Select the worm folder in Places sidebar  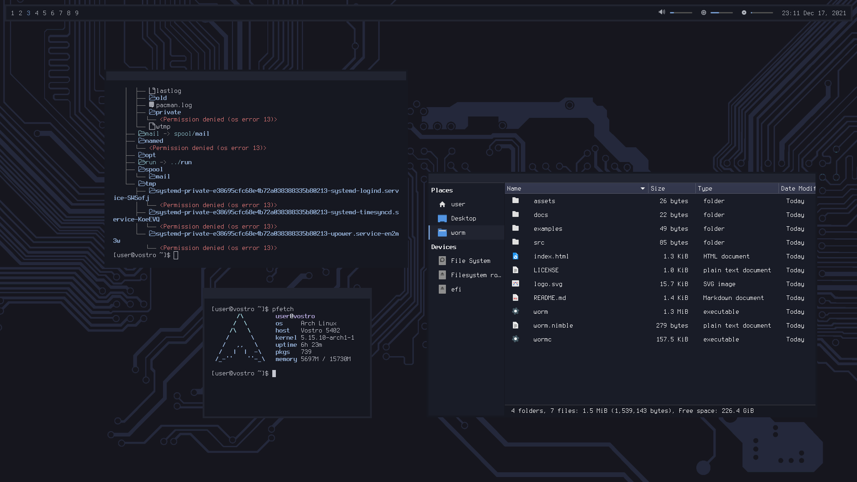tap(458, 232)
